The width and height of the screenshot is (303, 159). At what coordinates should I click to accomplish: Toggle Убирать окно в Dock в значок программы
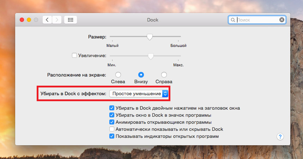[x=112, y=115]
